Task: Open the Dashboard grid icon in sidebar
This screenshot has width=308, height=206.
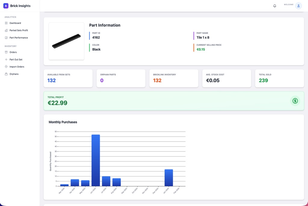Action: pos(7,23)
